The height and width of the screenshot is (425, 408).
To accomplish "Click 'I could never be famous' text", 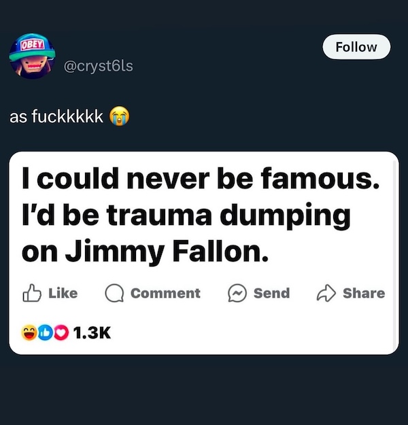I will (201, 178).
